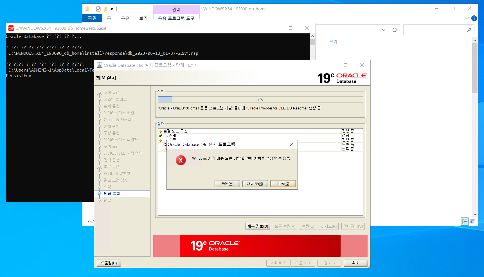Open the 공유 tab in File Explorer
The height and width of the screenshot is (277, 484).
pos(125,18)
